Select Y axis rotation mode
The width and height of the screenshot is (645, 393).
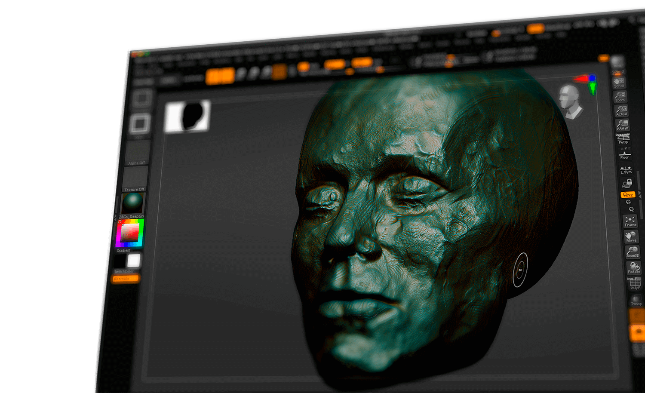click(x=629, y=202)
